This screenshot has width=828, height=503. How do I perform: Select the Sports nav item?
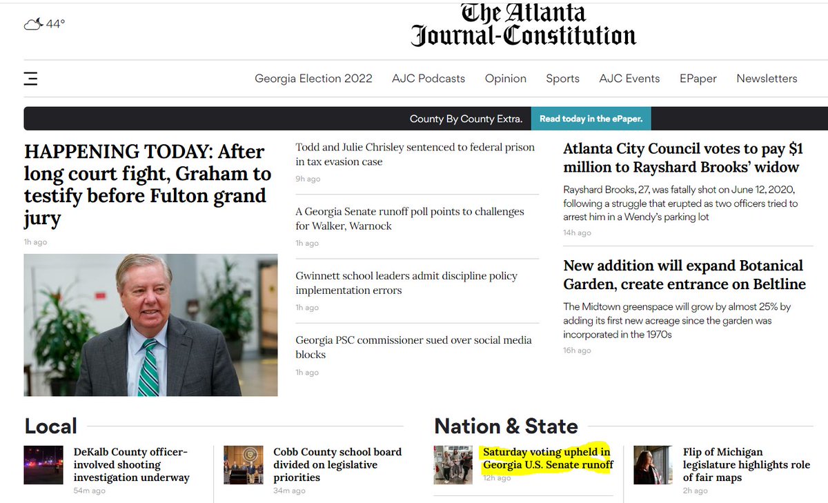click(x=562, y=79)
